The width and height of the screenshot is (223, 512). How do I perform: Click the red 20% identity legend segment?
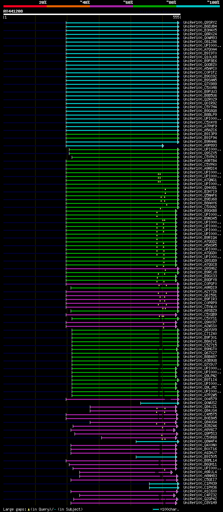25,6
